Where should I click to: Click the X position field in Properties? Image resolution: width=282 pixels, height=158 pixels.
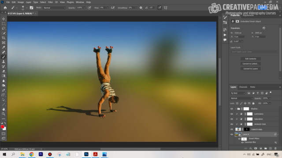point(239,37)
